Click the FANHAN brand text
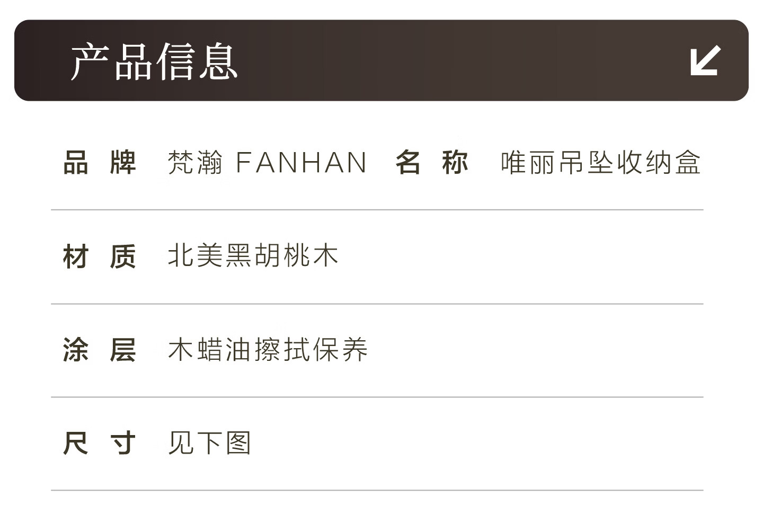 click(301, 163)
